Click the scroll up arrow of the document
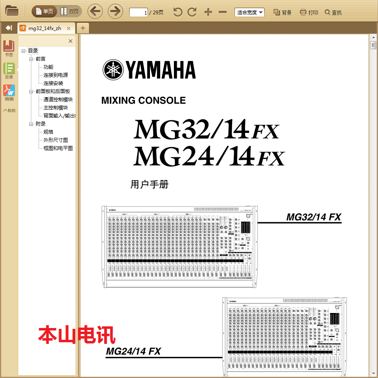 [373, 37]
